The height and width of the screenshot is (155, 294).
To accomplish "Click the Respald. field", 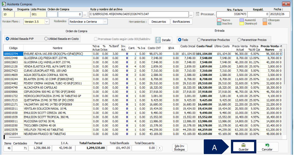I will click(x=258, y=14).
